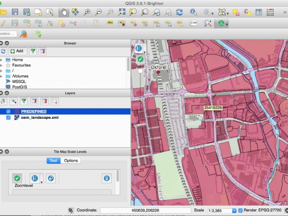
Task: Toggle green check in Tile Map panel
Action: click(17, 178)
